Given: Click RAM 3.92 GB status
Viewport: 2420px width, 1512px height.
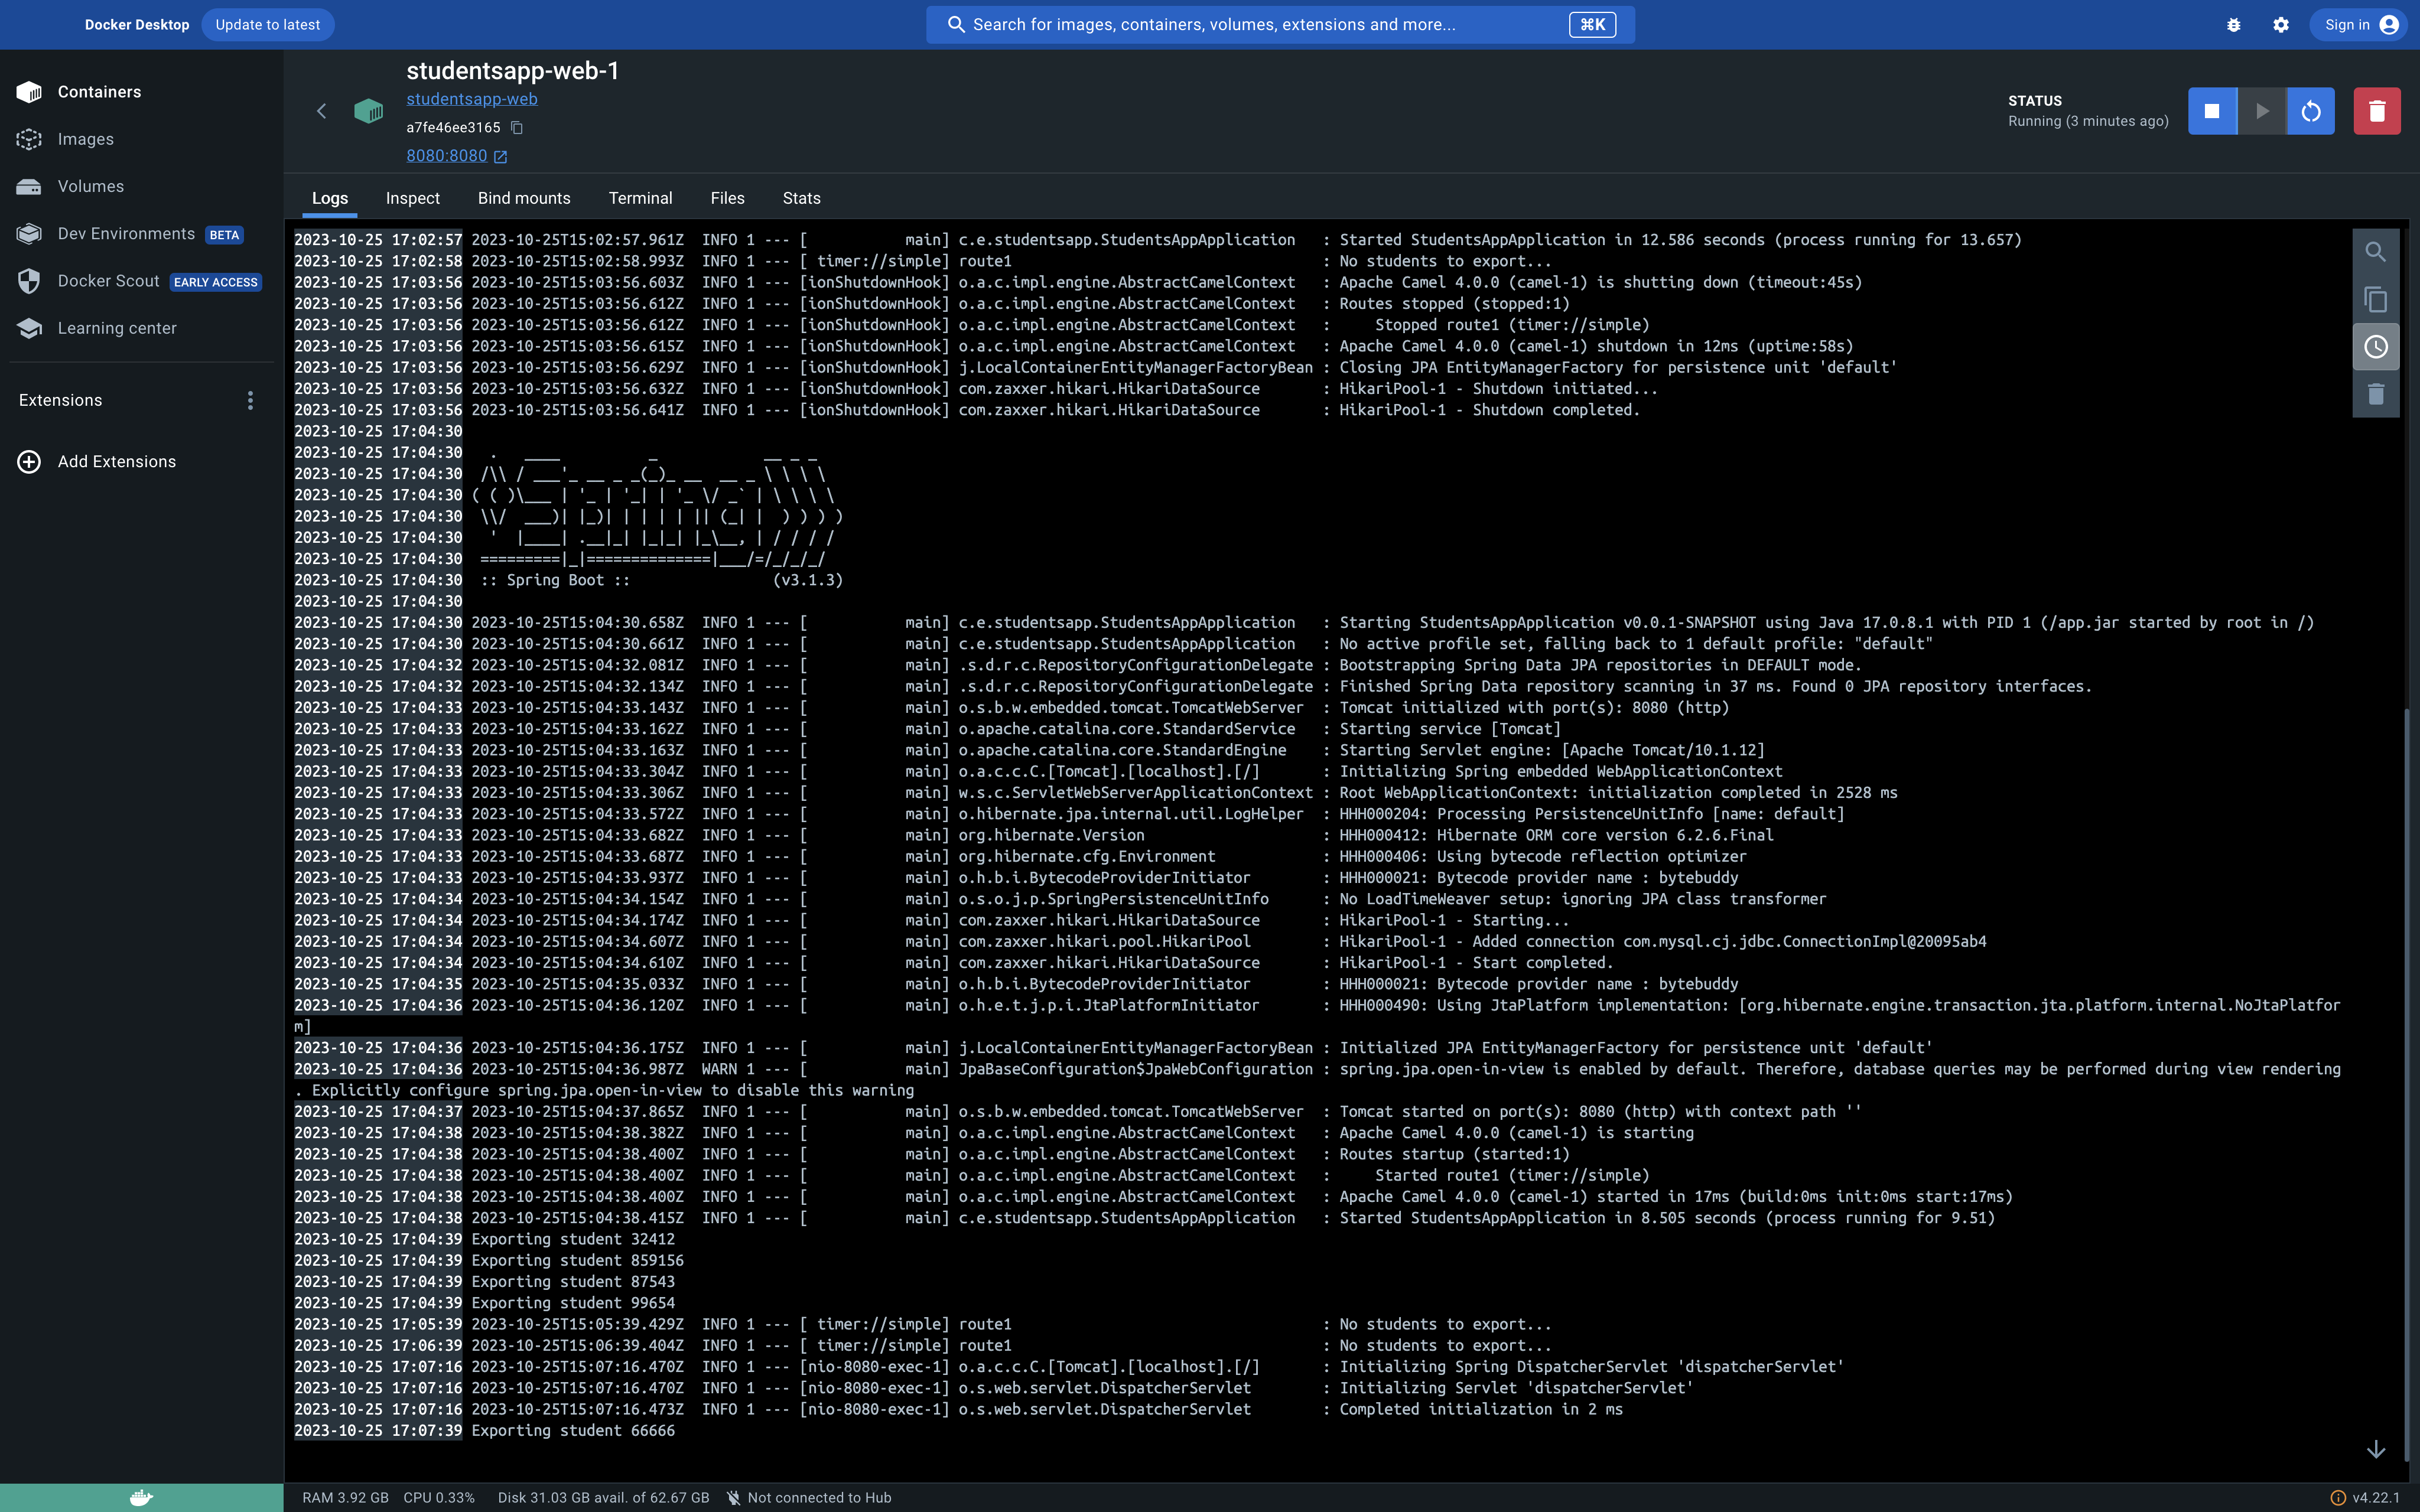Looking at the screenshot, I should pos(345,1498).
